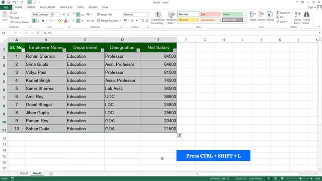Apply the red Font Color
The height and width of the screenshot is (181, 322).
click(x=66, y=21)
